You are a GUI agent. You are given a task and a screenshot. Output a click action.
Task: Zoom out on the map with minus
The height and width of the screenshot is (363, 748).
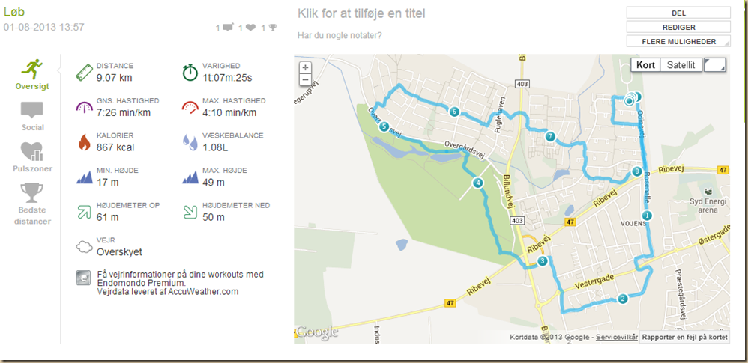305,79
